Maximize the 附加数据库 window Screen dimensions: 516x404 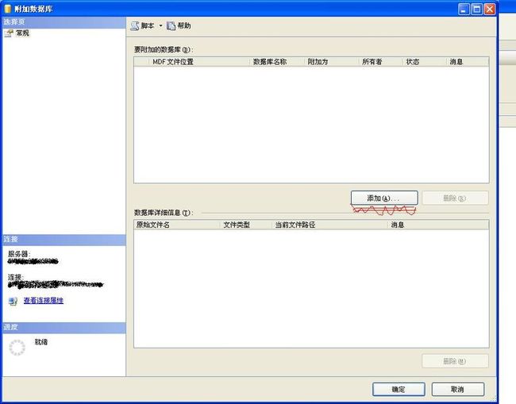[476, 9]
